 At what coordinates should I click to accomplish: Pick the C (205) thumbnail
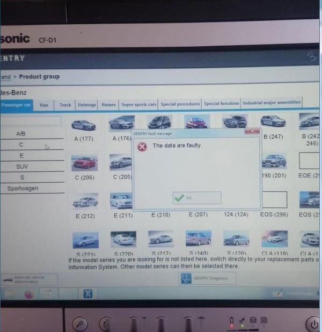pyautogui.click(x=121, y=162)
